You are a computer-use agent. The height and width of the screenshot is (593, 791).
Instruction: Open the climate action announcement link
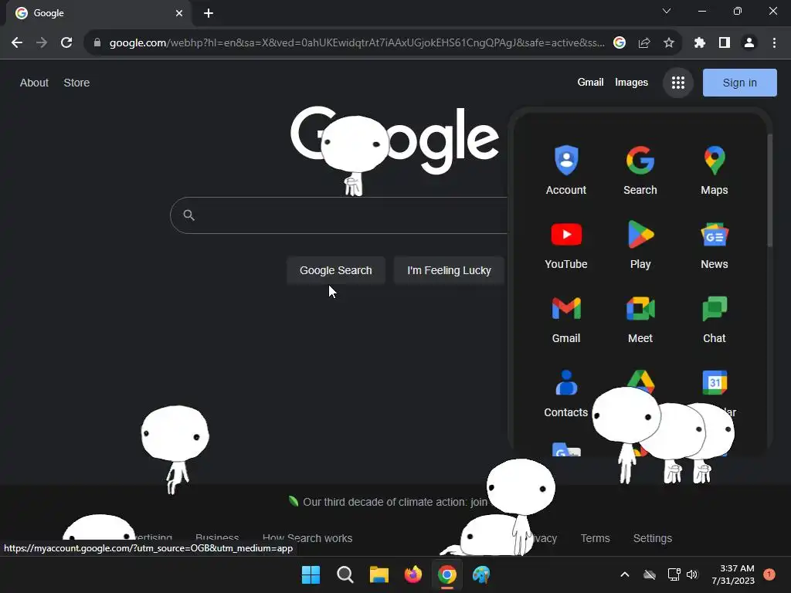pyautogui.click(x=395, y=502)
